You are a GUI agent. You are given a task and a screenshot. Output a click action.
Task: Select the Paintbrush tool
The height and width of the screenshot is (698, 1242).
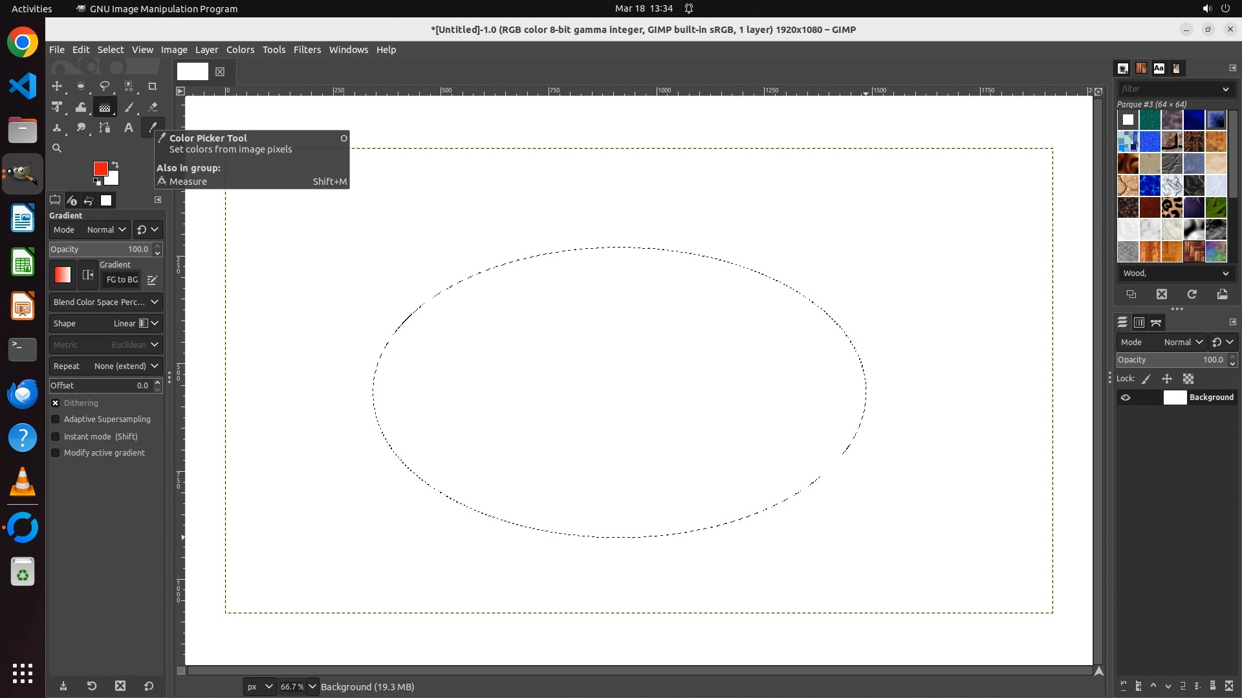click(129, 107)
